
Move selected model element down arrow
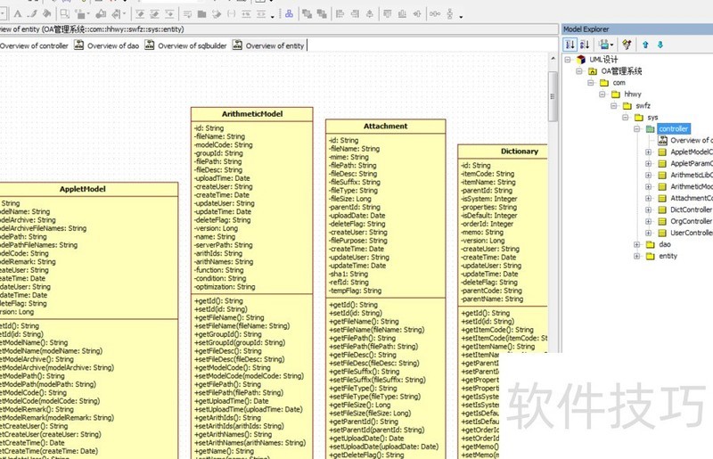[660, 45]
